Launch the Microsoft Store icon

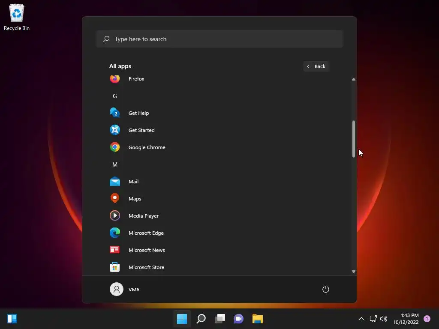click(115, 267)
